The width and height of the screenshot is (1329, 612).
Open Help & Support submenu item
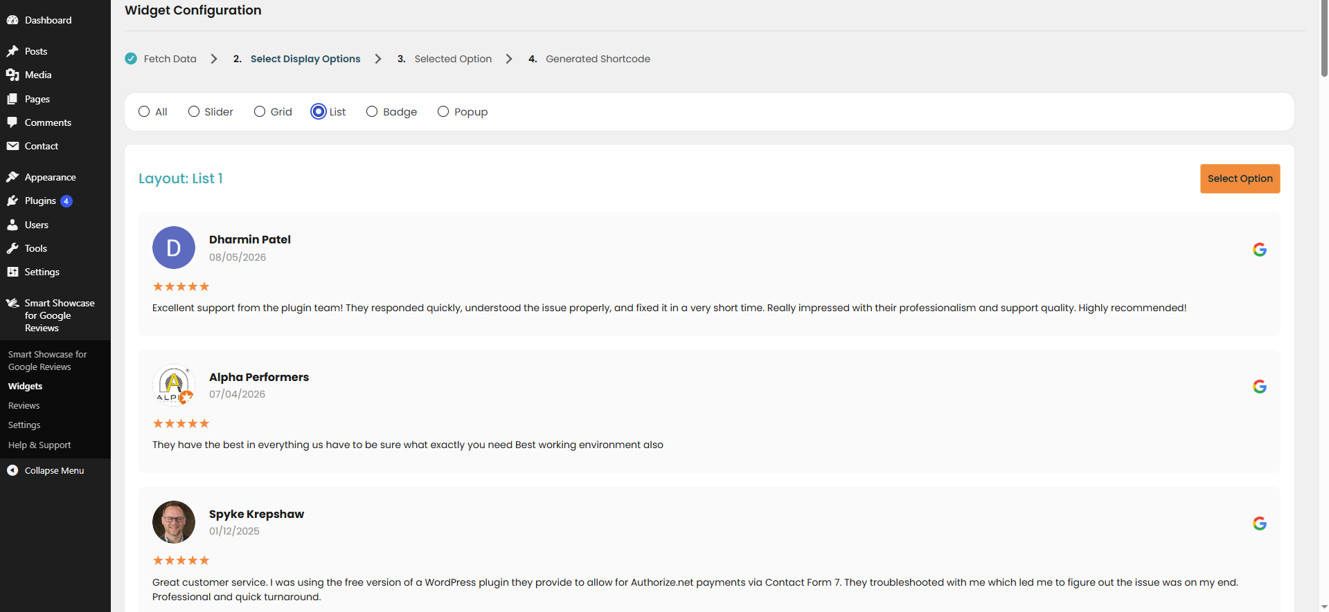[x=39, y=445]
